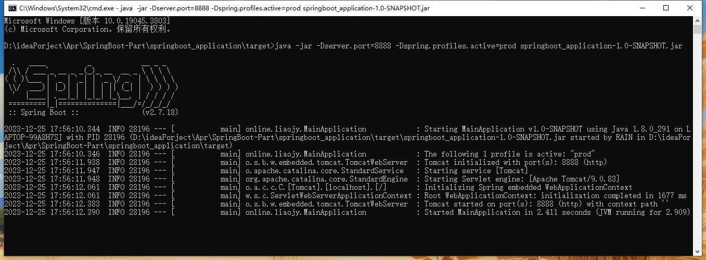
Task: Click timestamp '2023-12-25 17:56:12.390'
Action: 52,212
